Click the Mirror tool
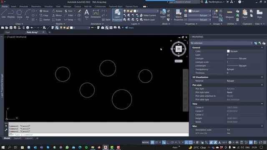 point(57,15)
